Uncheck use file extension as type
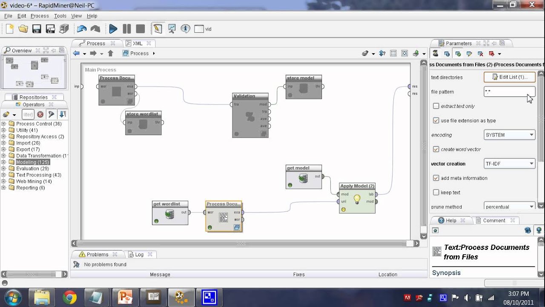Screen dimensions: 545x307 (436, 121)
